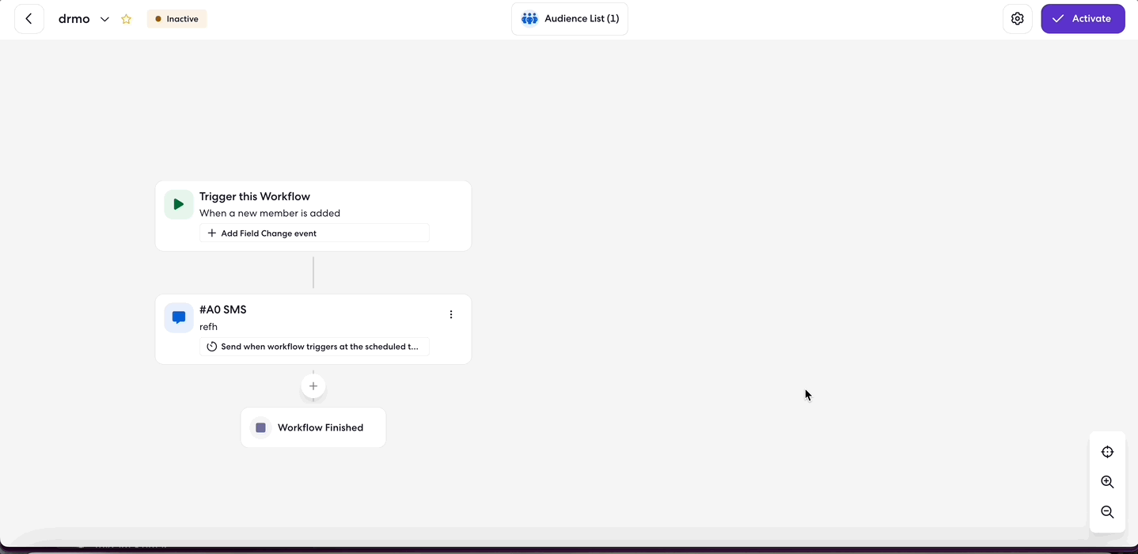The image size is (1138, 554).
Task: Click the plus to add a new workflow step
Action: (313, 385)
